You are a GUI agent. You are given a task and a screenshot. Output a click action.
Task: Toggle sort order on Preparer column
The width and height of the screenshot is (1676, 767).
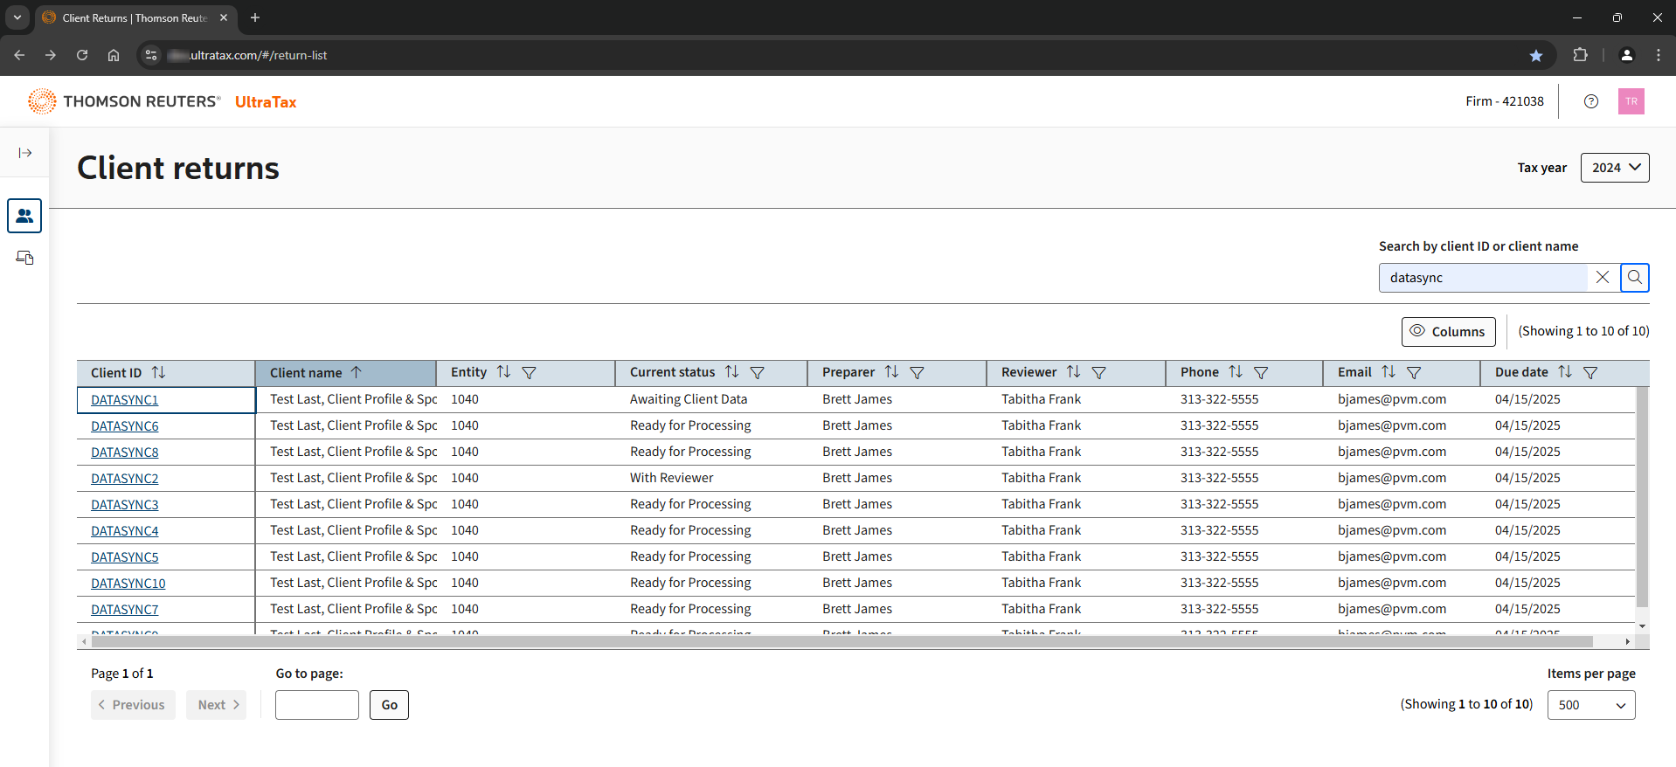(891, 372)
